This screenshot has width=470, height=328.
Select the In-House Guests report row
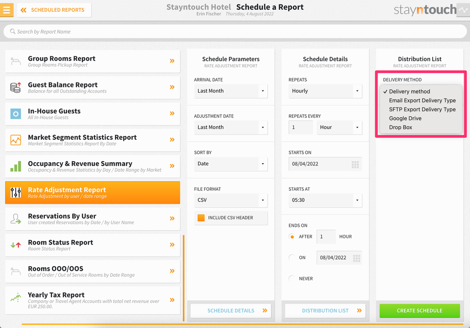pos(92,114)
